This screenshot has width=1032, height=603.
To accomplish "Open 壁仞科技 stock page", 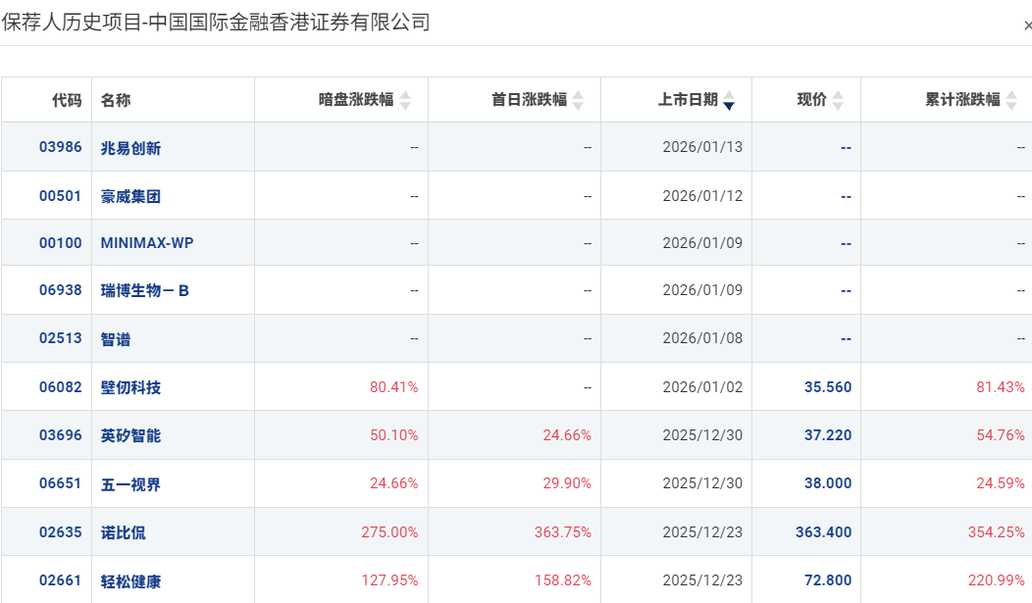I will pos(130,387).
